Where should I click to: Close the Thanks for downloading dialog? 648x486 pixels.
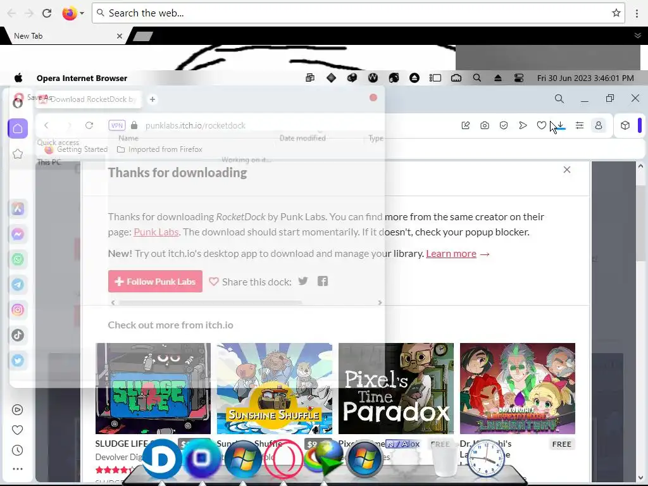coord(567,170)
